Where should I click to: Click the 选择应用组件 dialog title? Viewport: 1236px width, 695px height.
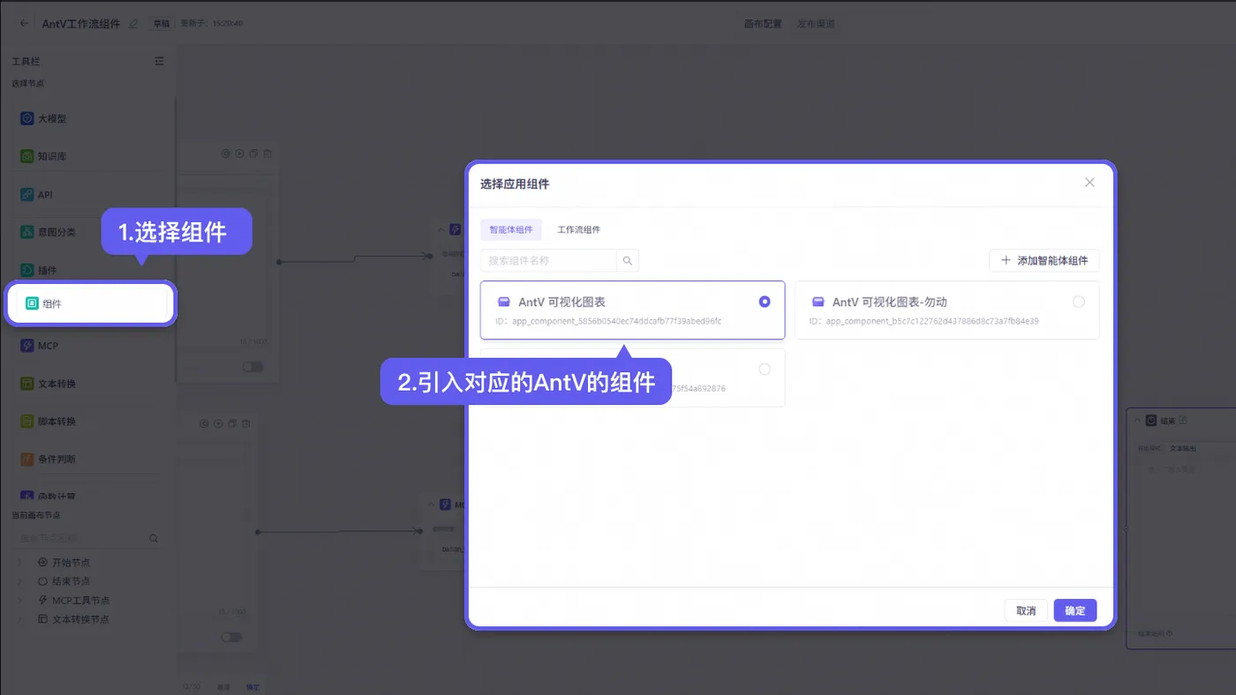[515, 183]
